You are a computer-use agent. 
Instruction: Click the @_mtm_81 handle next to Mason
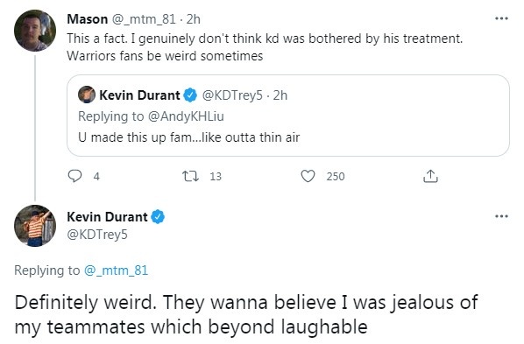coord(144,19)
